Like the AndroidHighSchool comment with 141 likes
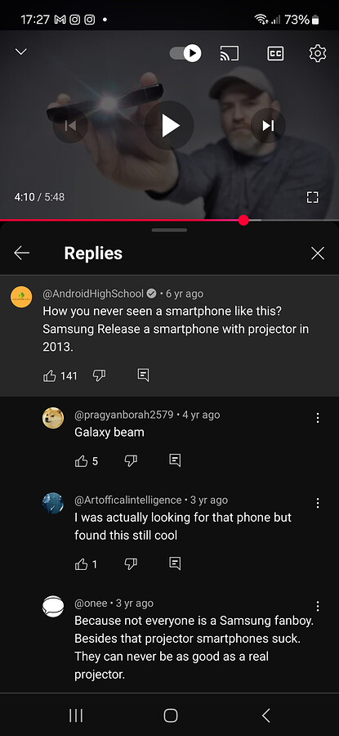Screen dimensions: 339x736 click(x=49, y=375)
